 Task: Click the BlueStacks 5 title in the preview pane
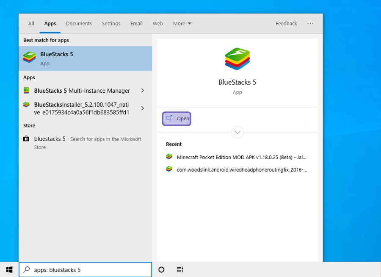point(237,82)
